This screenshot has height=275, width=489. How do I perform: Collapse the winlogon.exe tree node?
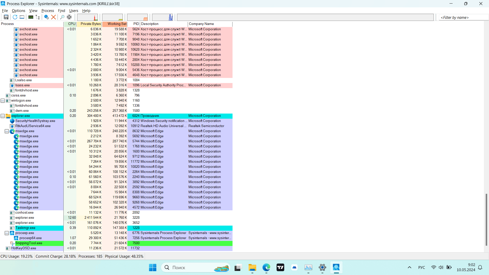click(3, 101)
